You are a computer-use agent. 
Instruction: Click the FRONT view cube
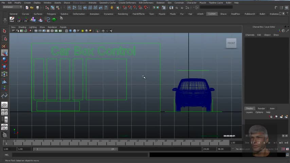(x=231, y=43)
